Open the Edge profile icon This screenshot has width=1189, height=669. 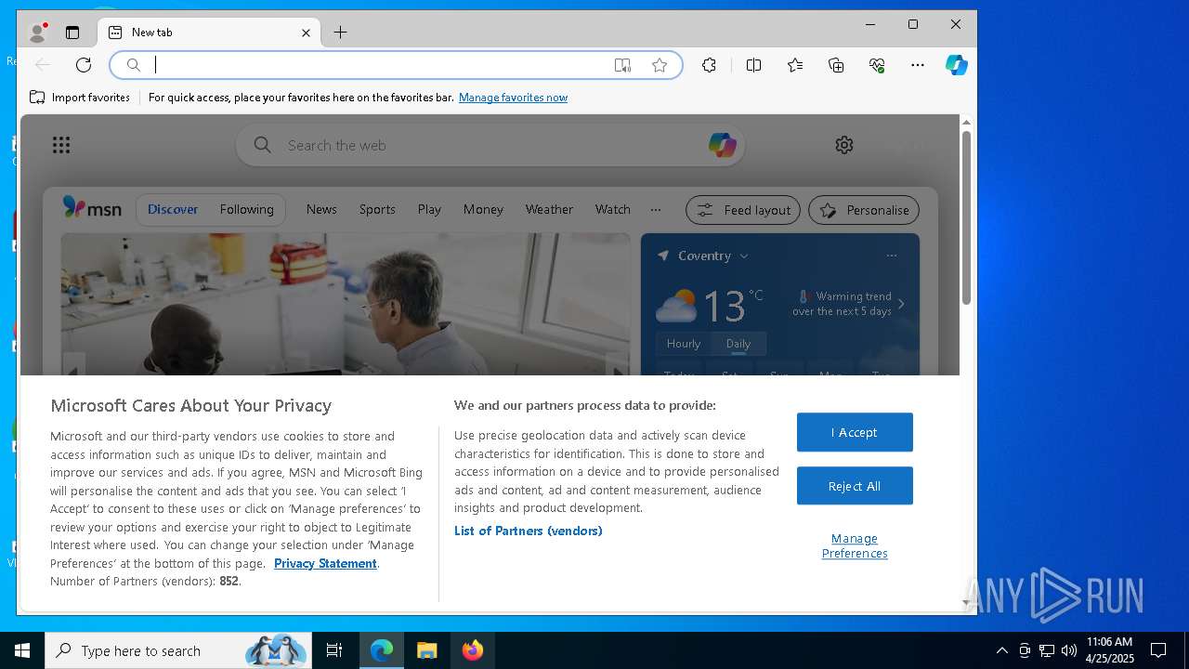pyautogui.click(x=37, y=33)
